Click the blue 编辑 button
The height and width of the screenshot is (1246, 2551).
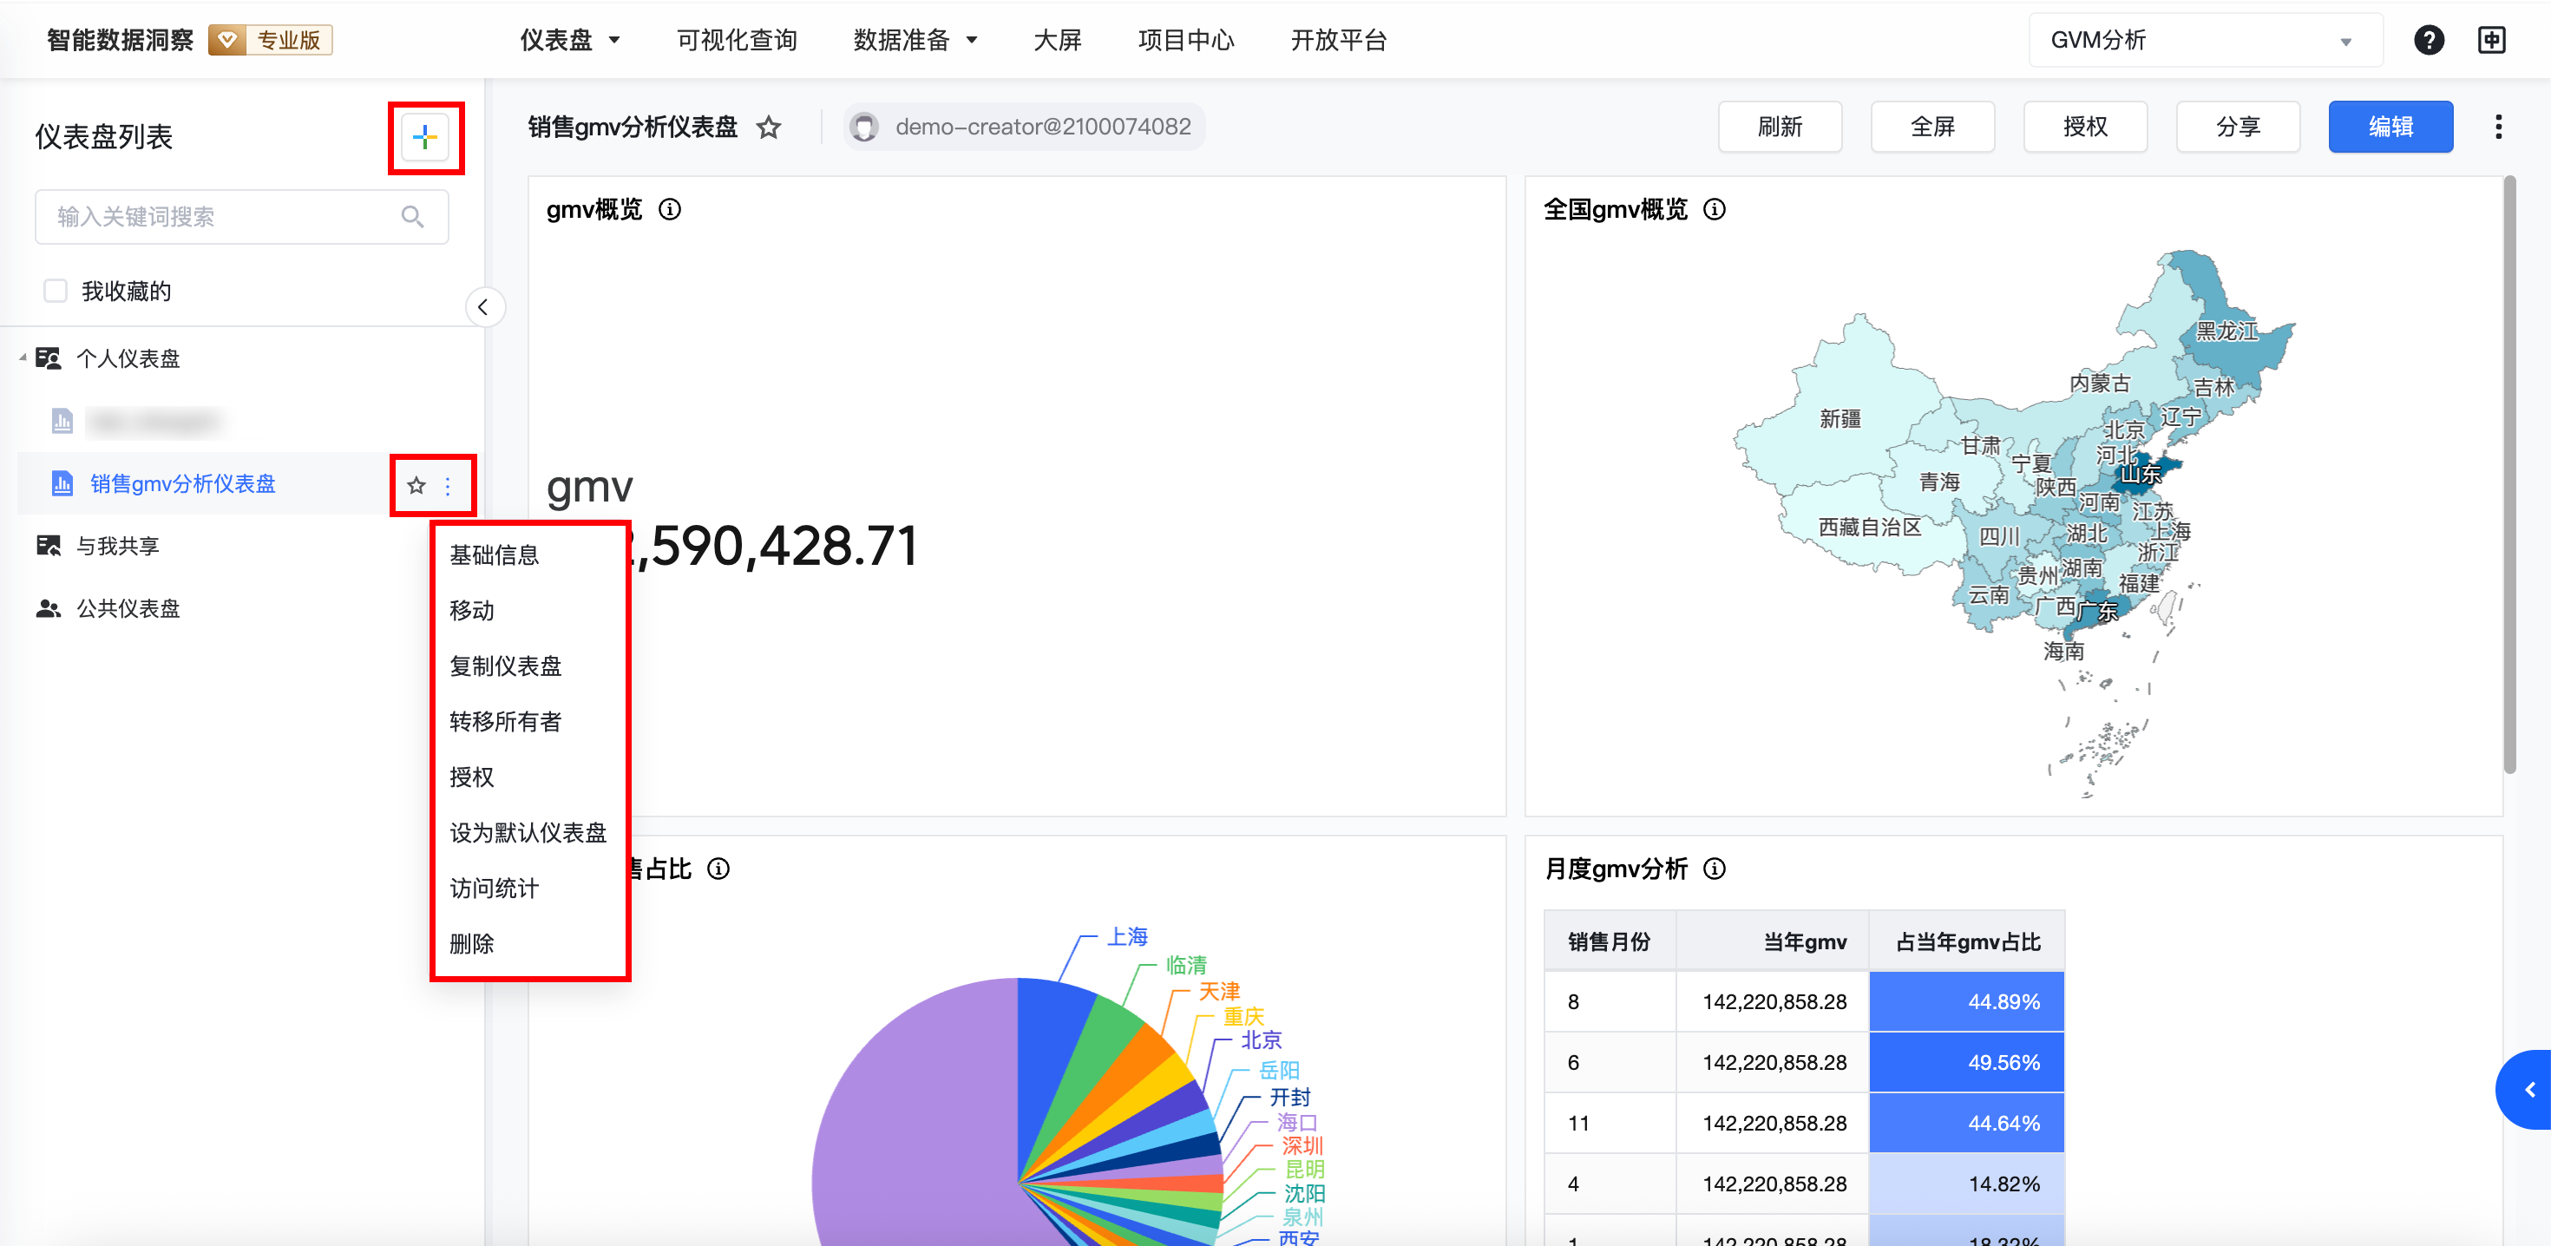point(2390,127)
